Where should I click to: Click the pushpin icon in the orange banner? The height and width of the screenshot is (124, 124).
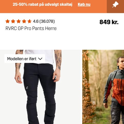(x=115, y=5)
